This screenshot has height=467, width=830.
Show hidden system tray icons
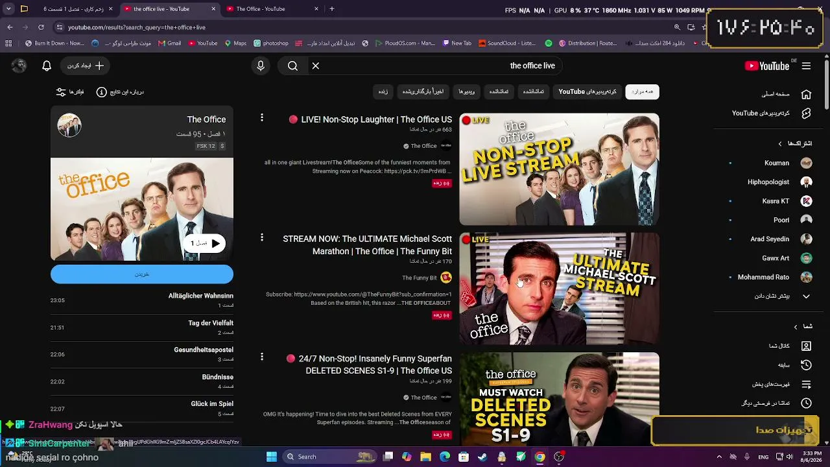718,457
